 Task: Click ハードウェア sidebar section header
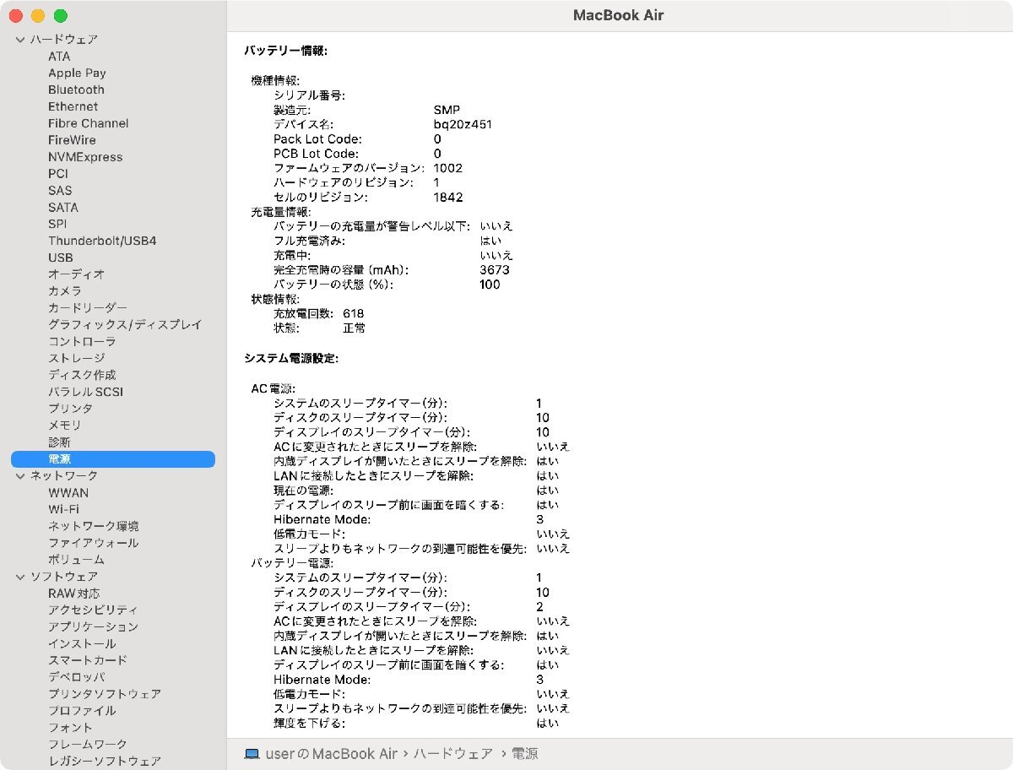[x=64, y=40]
